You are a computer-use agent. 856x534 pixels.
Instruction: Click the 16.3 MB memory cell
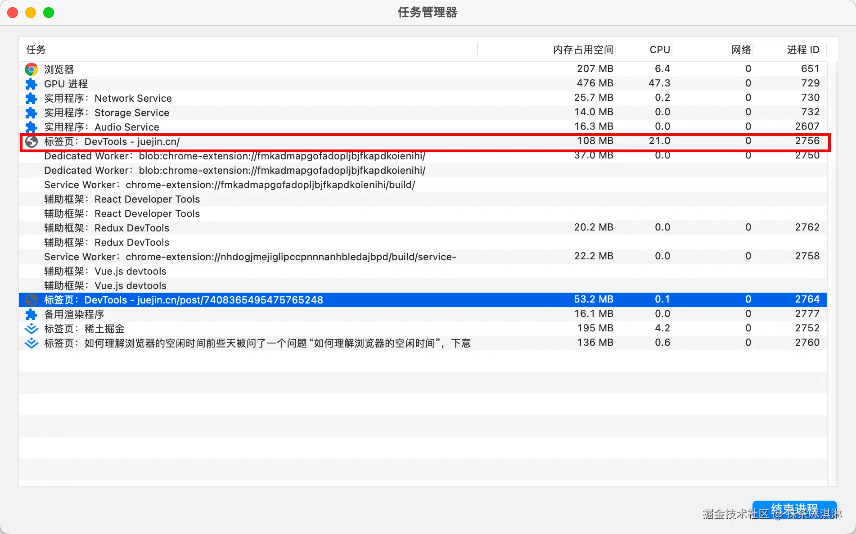[594, 126]
